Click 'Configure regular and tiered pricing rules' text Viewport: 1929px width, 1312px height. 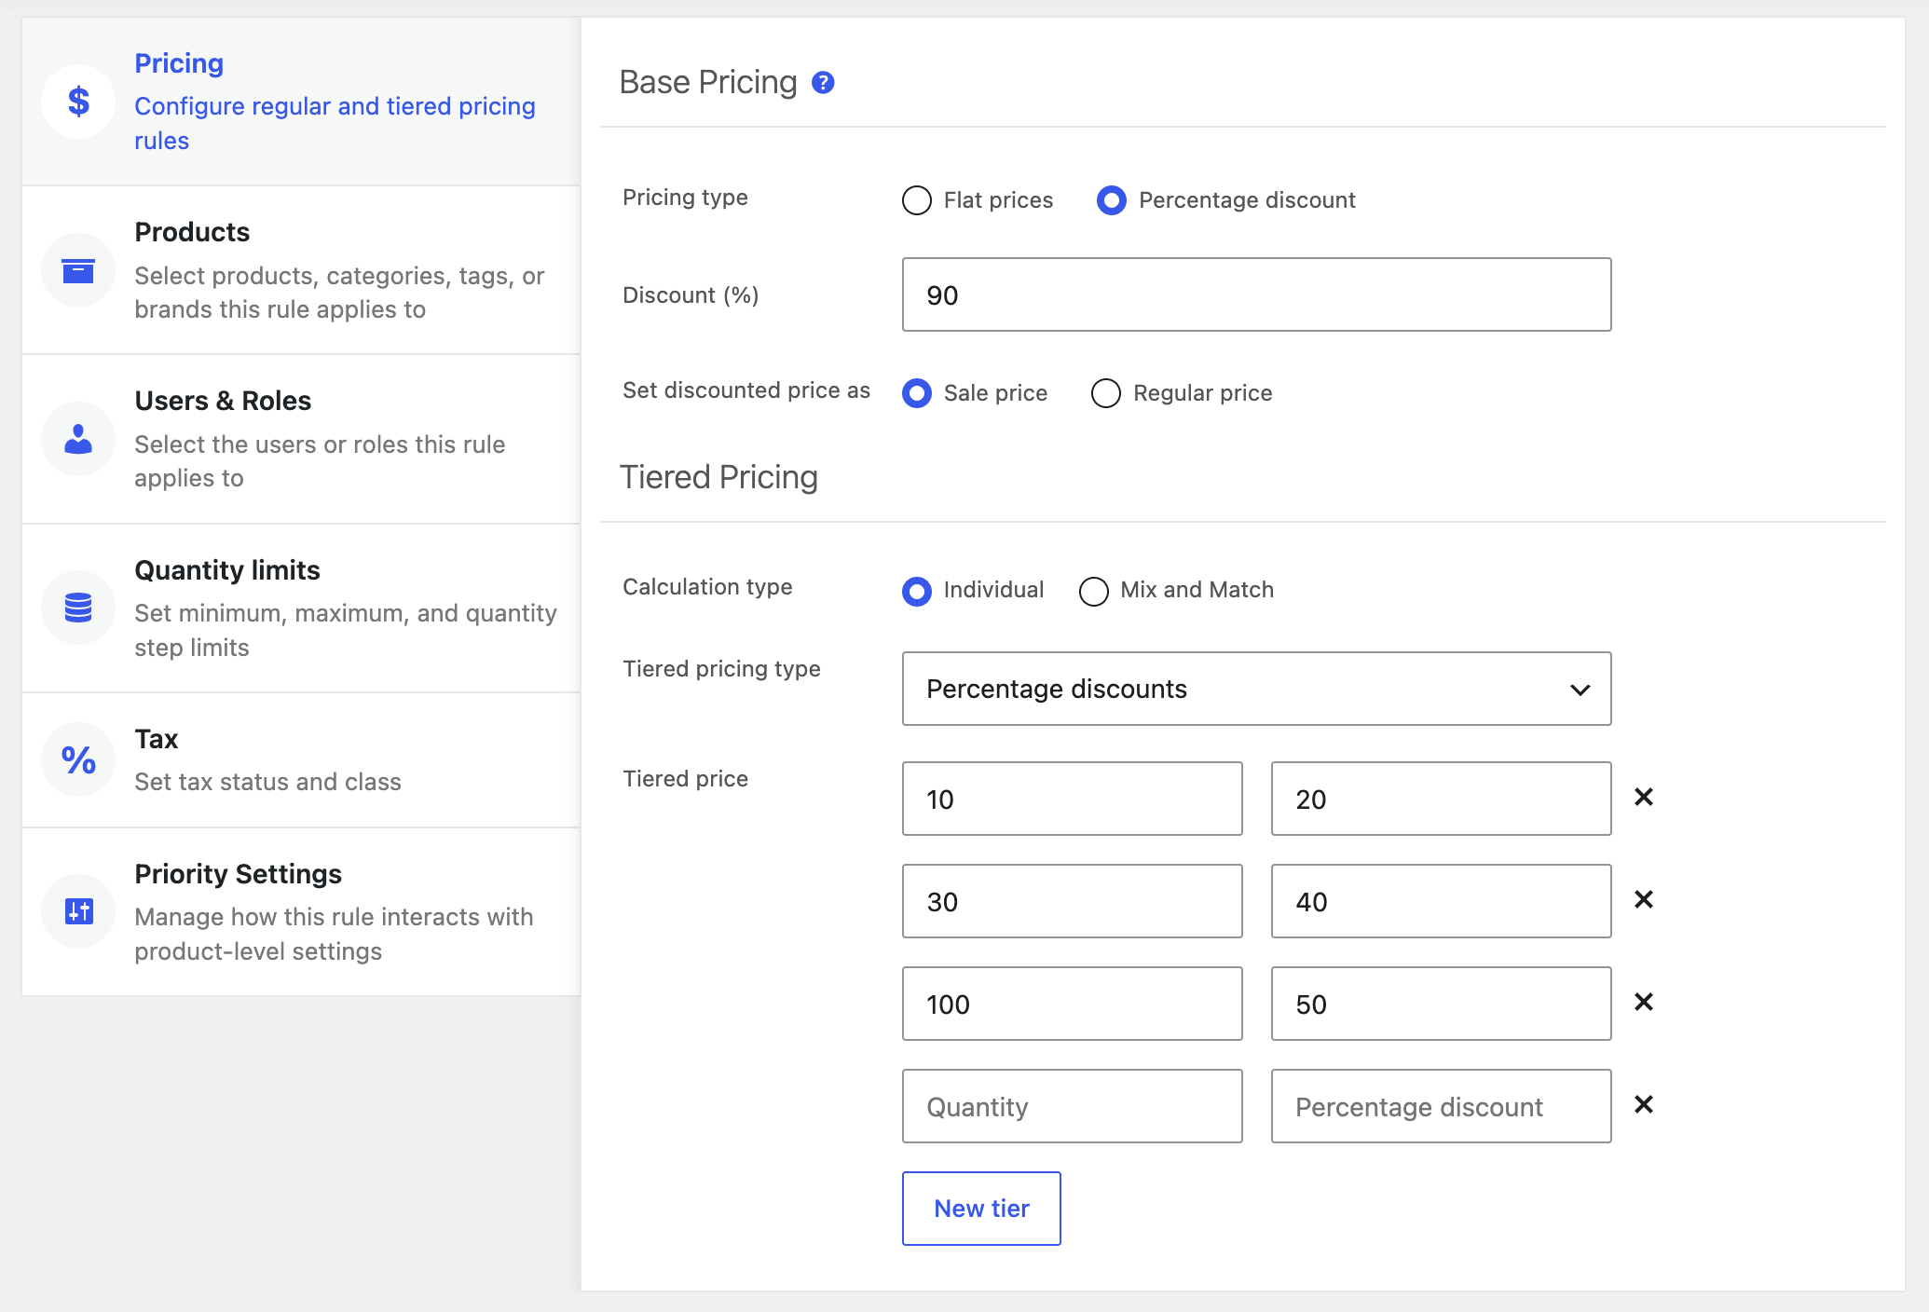335,123
